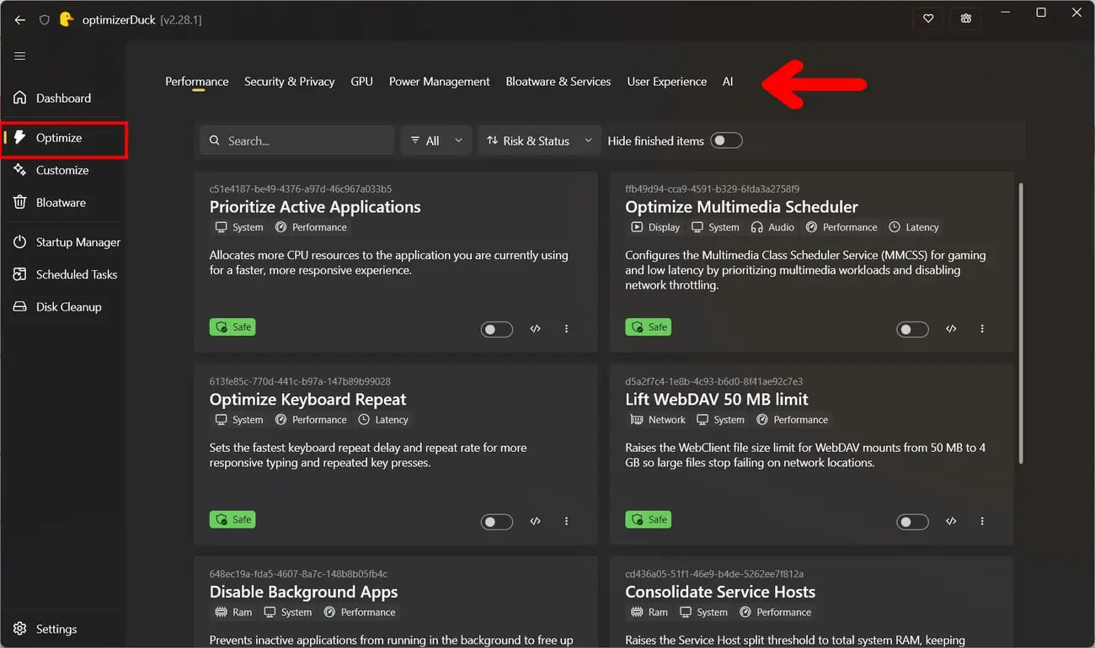
Task: Click GUID ffb49d94-cca9-4591-b329-6fda3a2758f9
Action: pos(713,189)
